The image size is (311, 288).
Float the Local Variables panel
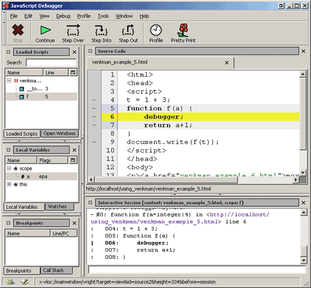tap(8, 150)
